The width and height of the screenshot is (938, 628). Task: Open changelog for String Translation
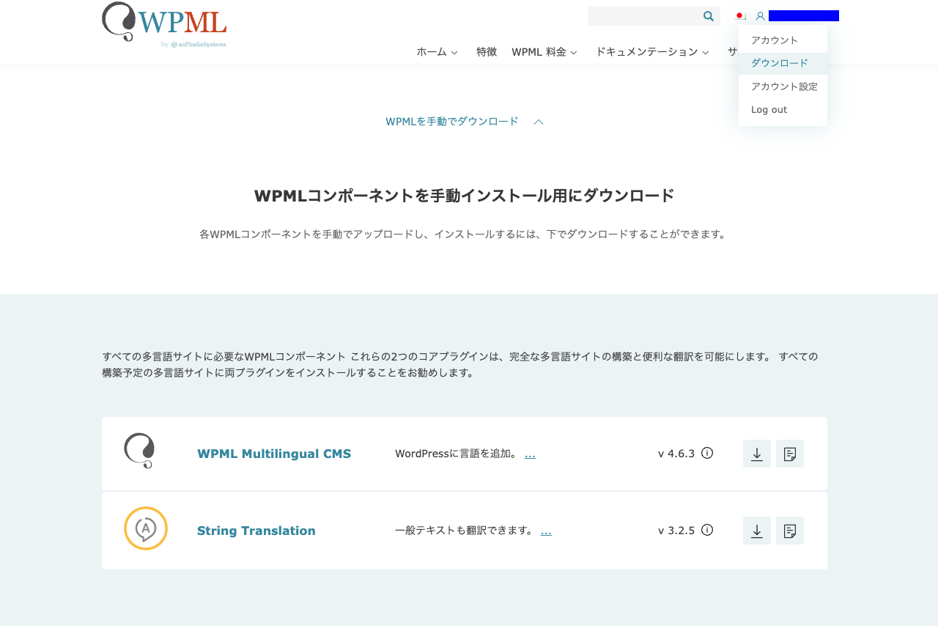click(790, 531)
